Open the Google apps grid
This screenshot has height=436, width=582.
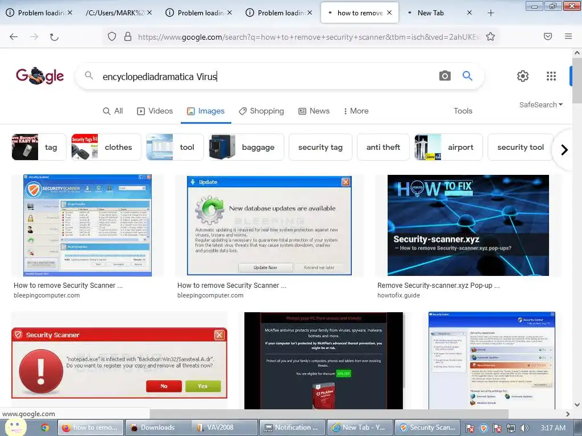click(551, 76)
